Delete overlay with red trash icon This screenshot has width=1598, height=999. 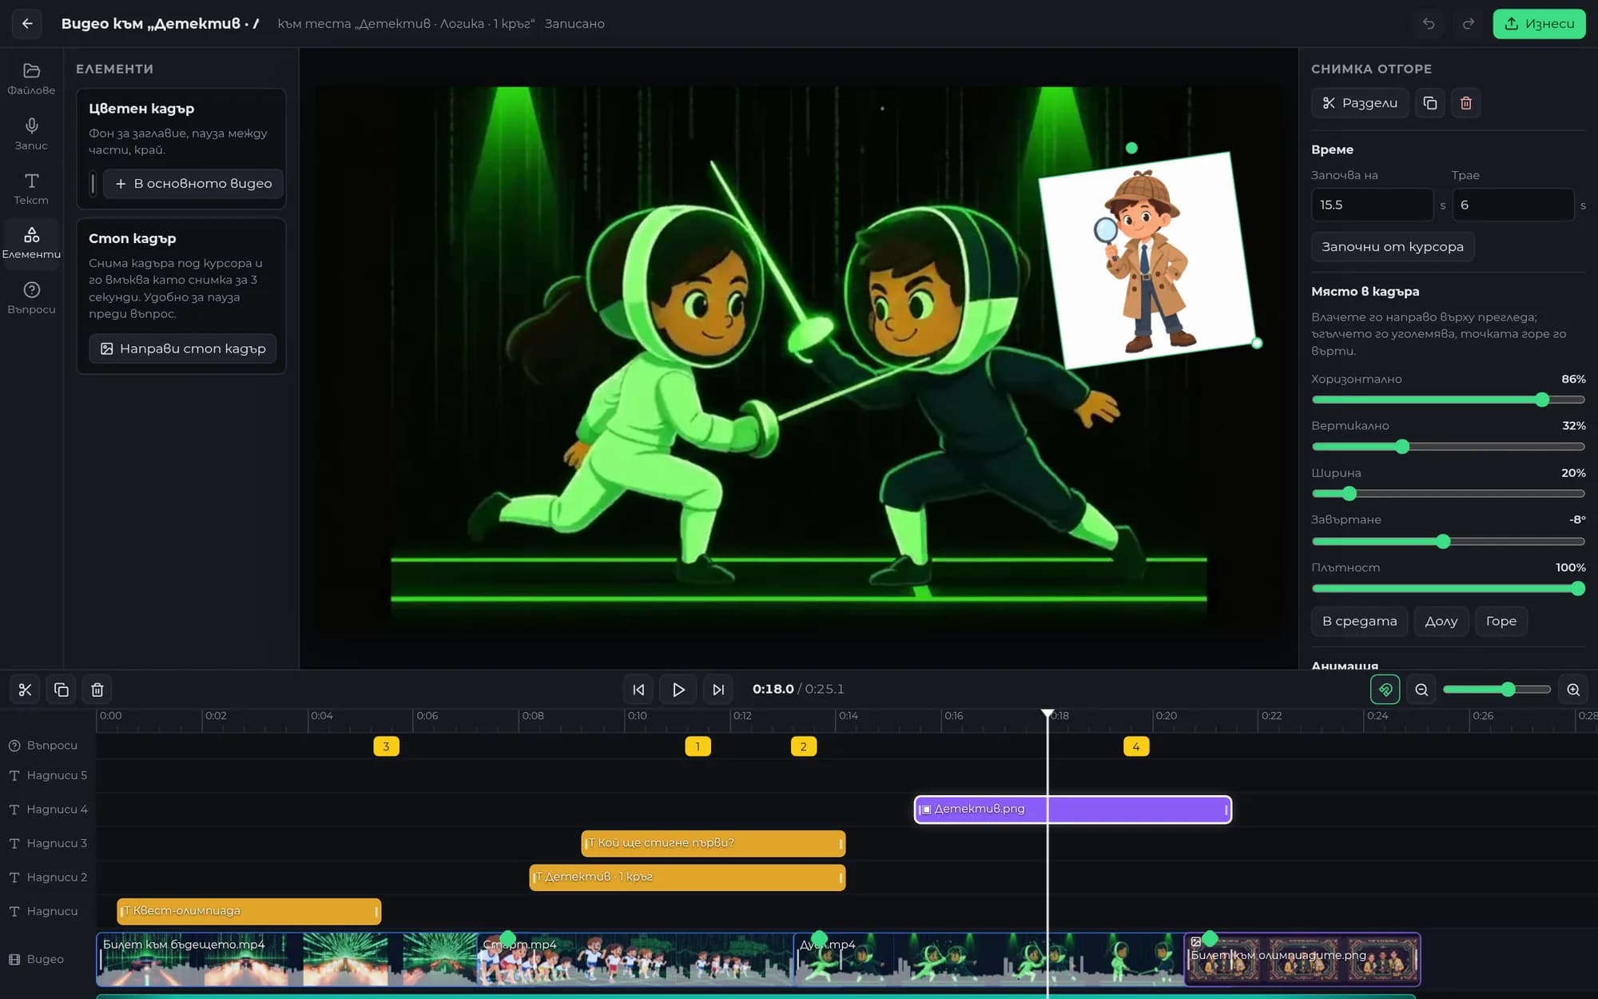coord(1466,103)
